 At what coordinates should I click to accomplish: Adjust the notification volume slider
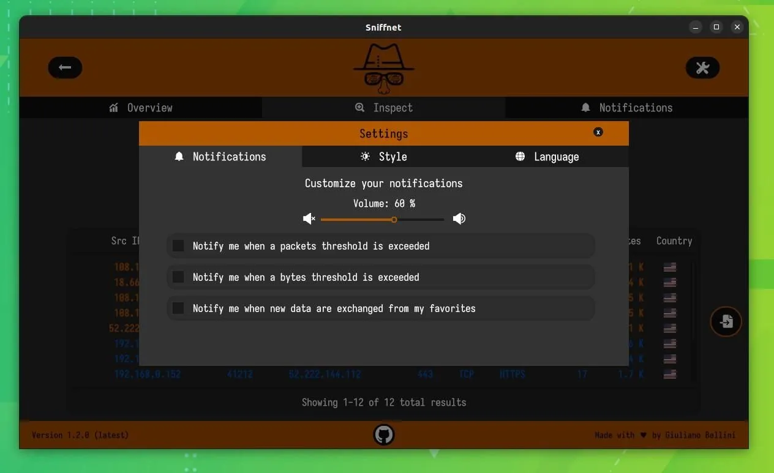(x=394, y=218)
